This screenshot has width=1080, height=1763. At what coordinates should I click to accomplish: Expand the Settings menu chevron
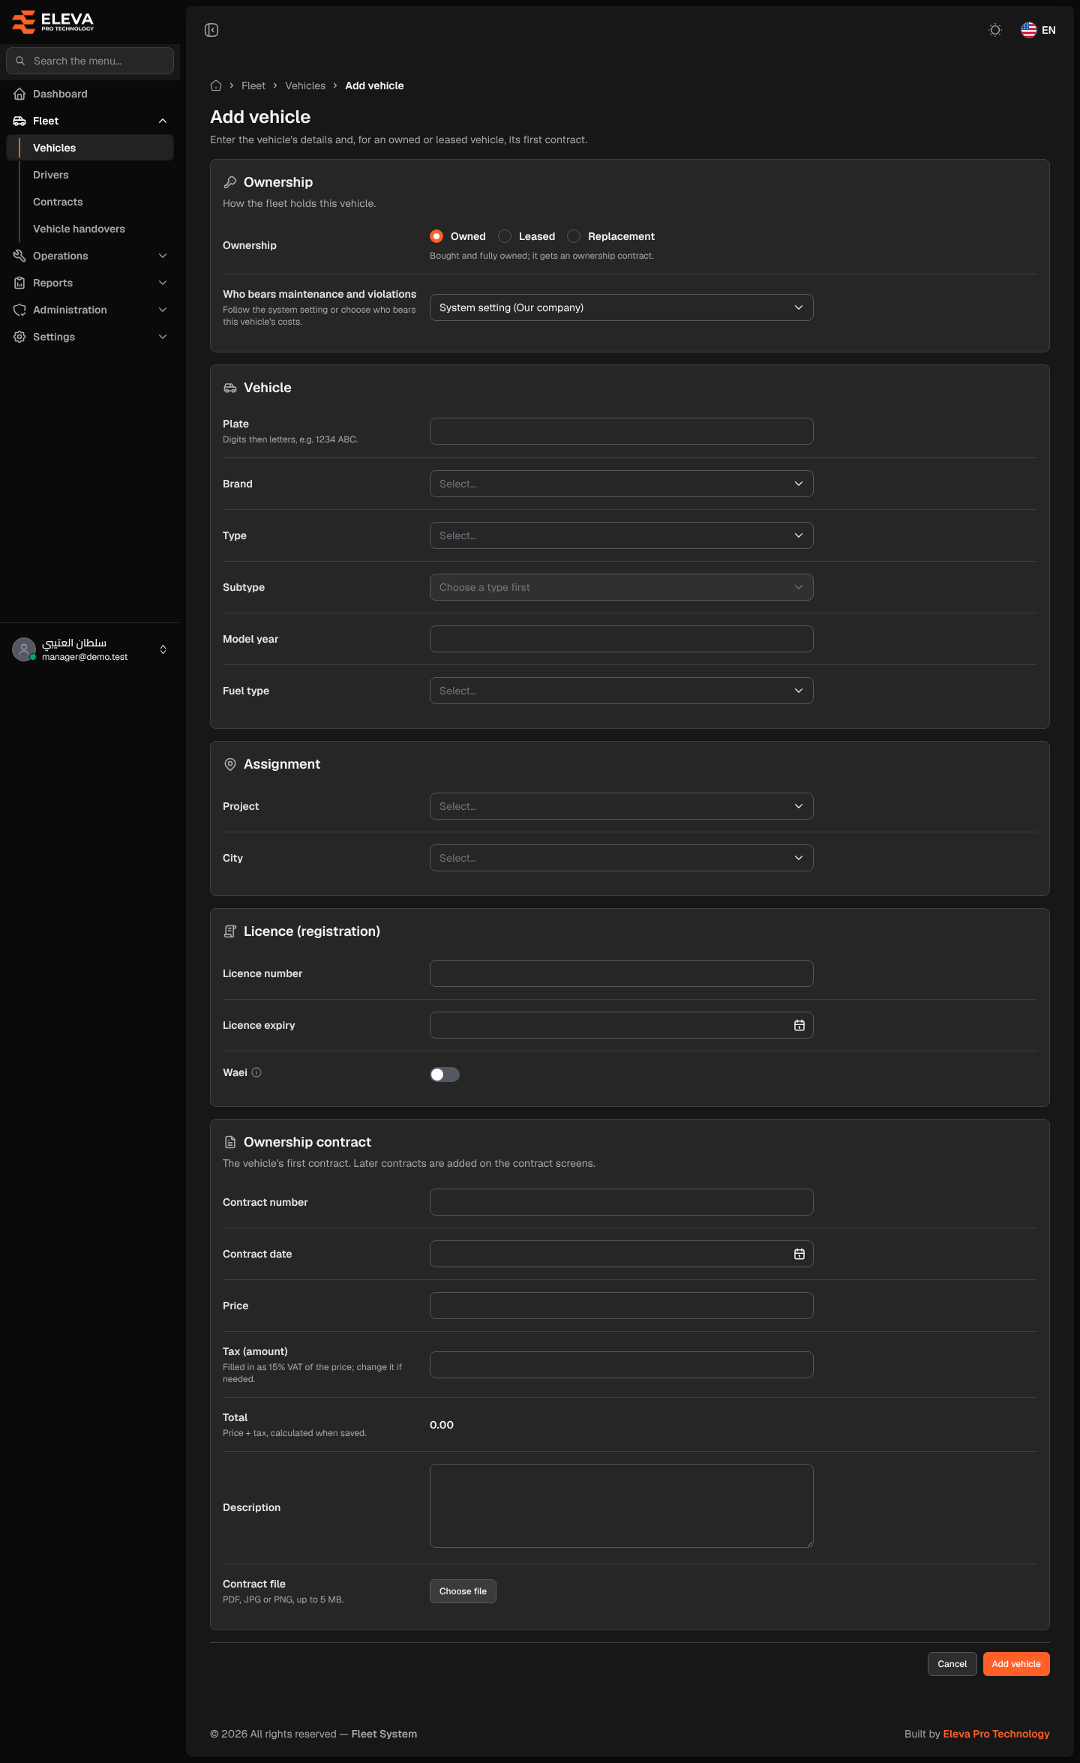click(163, 337)
